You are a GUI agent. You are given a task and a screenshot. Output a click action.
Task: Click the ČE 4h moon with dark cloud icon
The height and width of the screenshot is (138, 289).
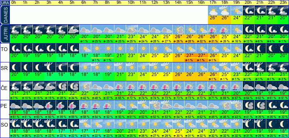[x=62, y=87]
